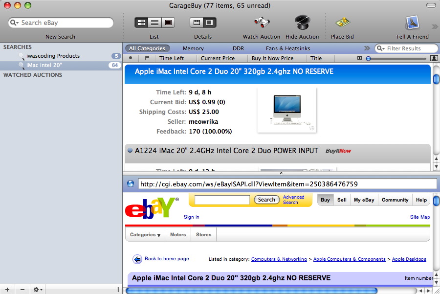Viewport: 440px width, 294px height.
Task: Click the WATCHED AUCTIONS section header
Action: click(x=33, y=75)
